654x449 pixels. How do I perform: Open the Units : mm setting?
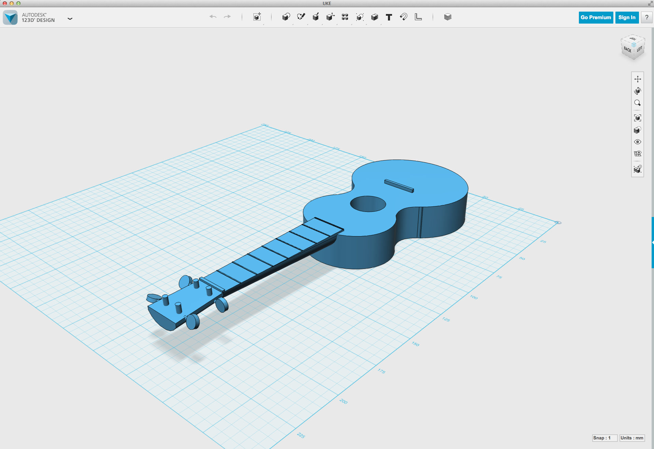click(x=632, y=438)
